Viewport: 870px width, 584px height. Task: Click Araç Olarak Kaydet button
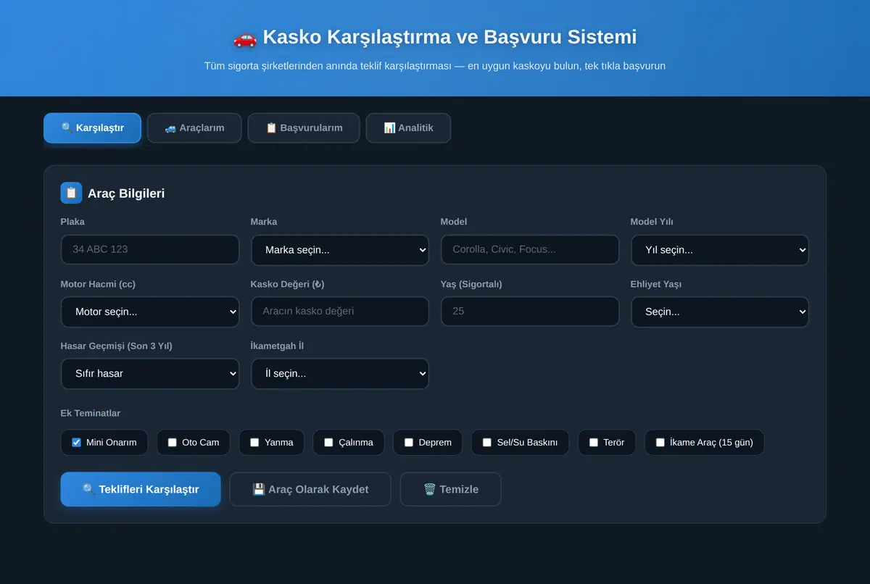(x=310, y=489)
